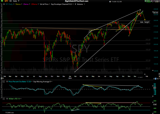160x114 pixels.
Task: Open the Volume indicator dropdown
Action: tap(84, 4)
